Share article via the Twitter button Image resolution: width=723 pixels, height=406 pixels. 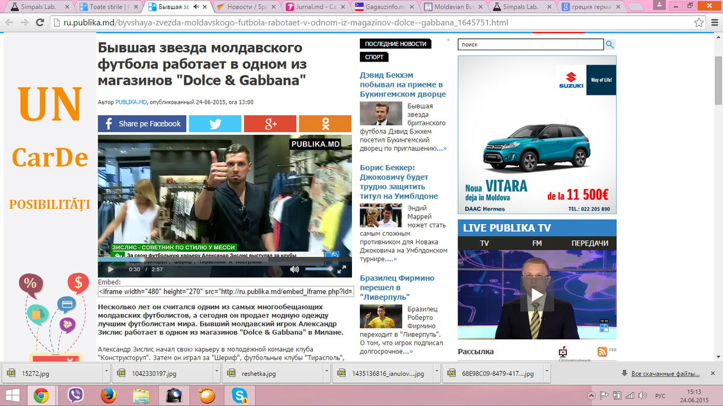point(215,124)
